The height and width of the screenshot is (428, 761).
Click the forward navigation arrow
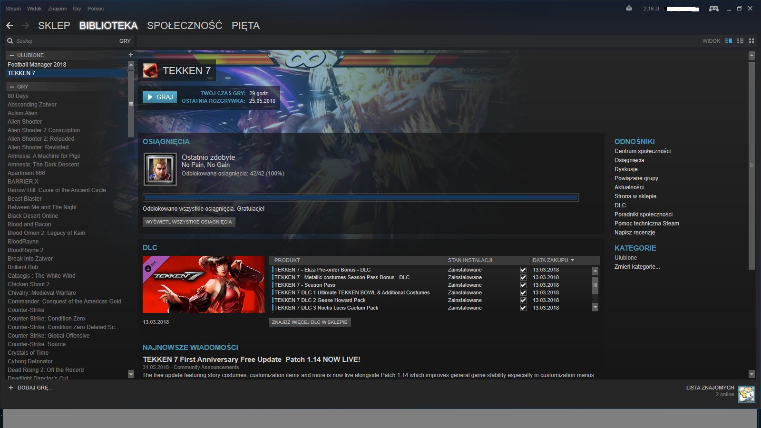click(x=25, y=25)
